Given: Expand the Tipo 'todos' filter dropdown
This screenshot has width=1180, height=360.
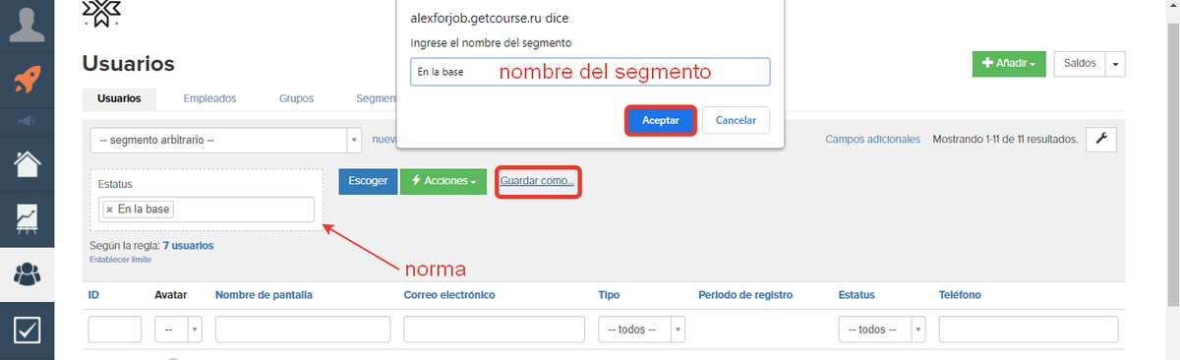Looking at the screenshot, I should pyautogui.click(x=642, y=330).
